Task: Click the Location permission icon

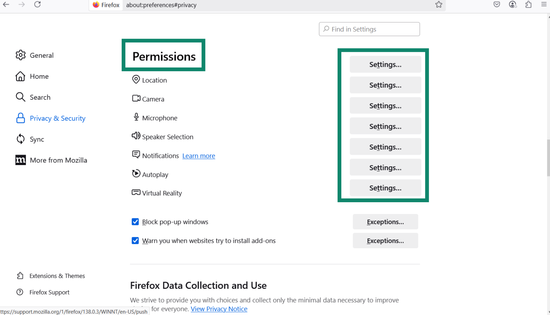Action: (x=136, y=79)
